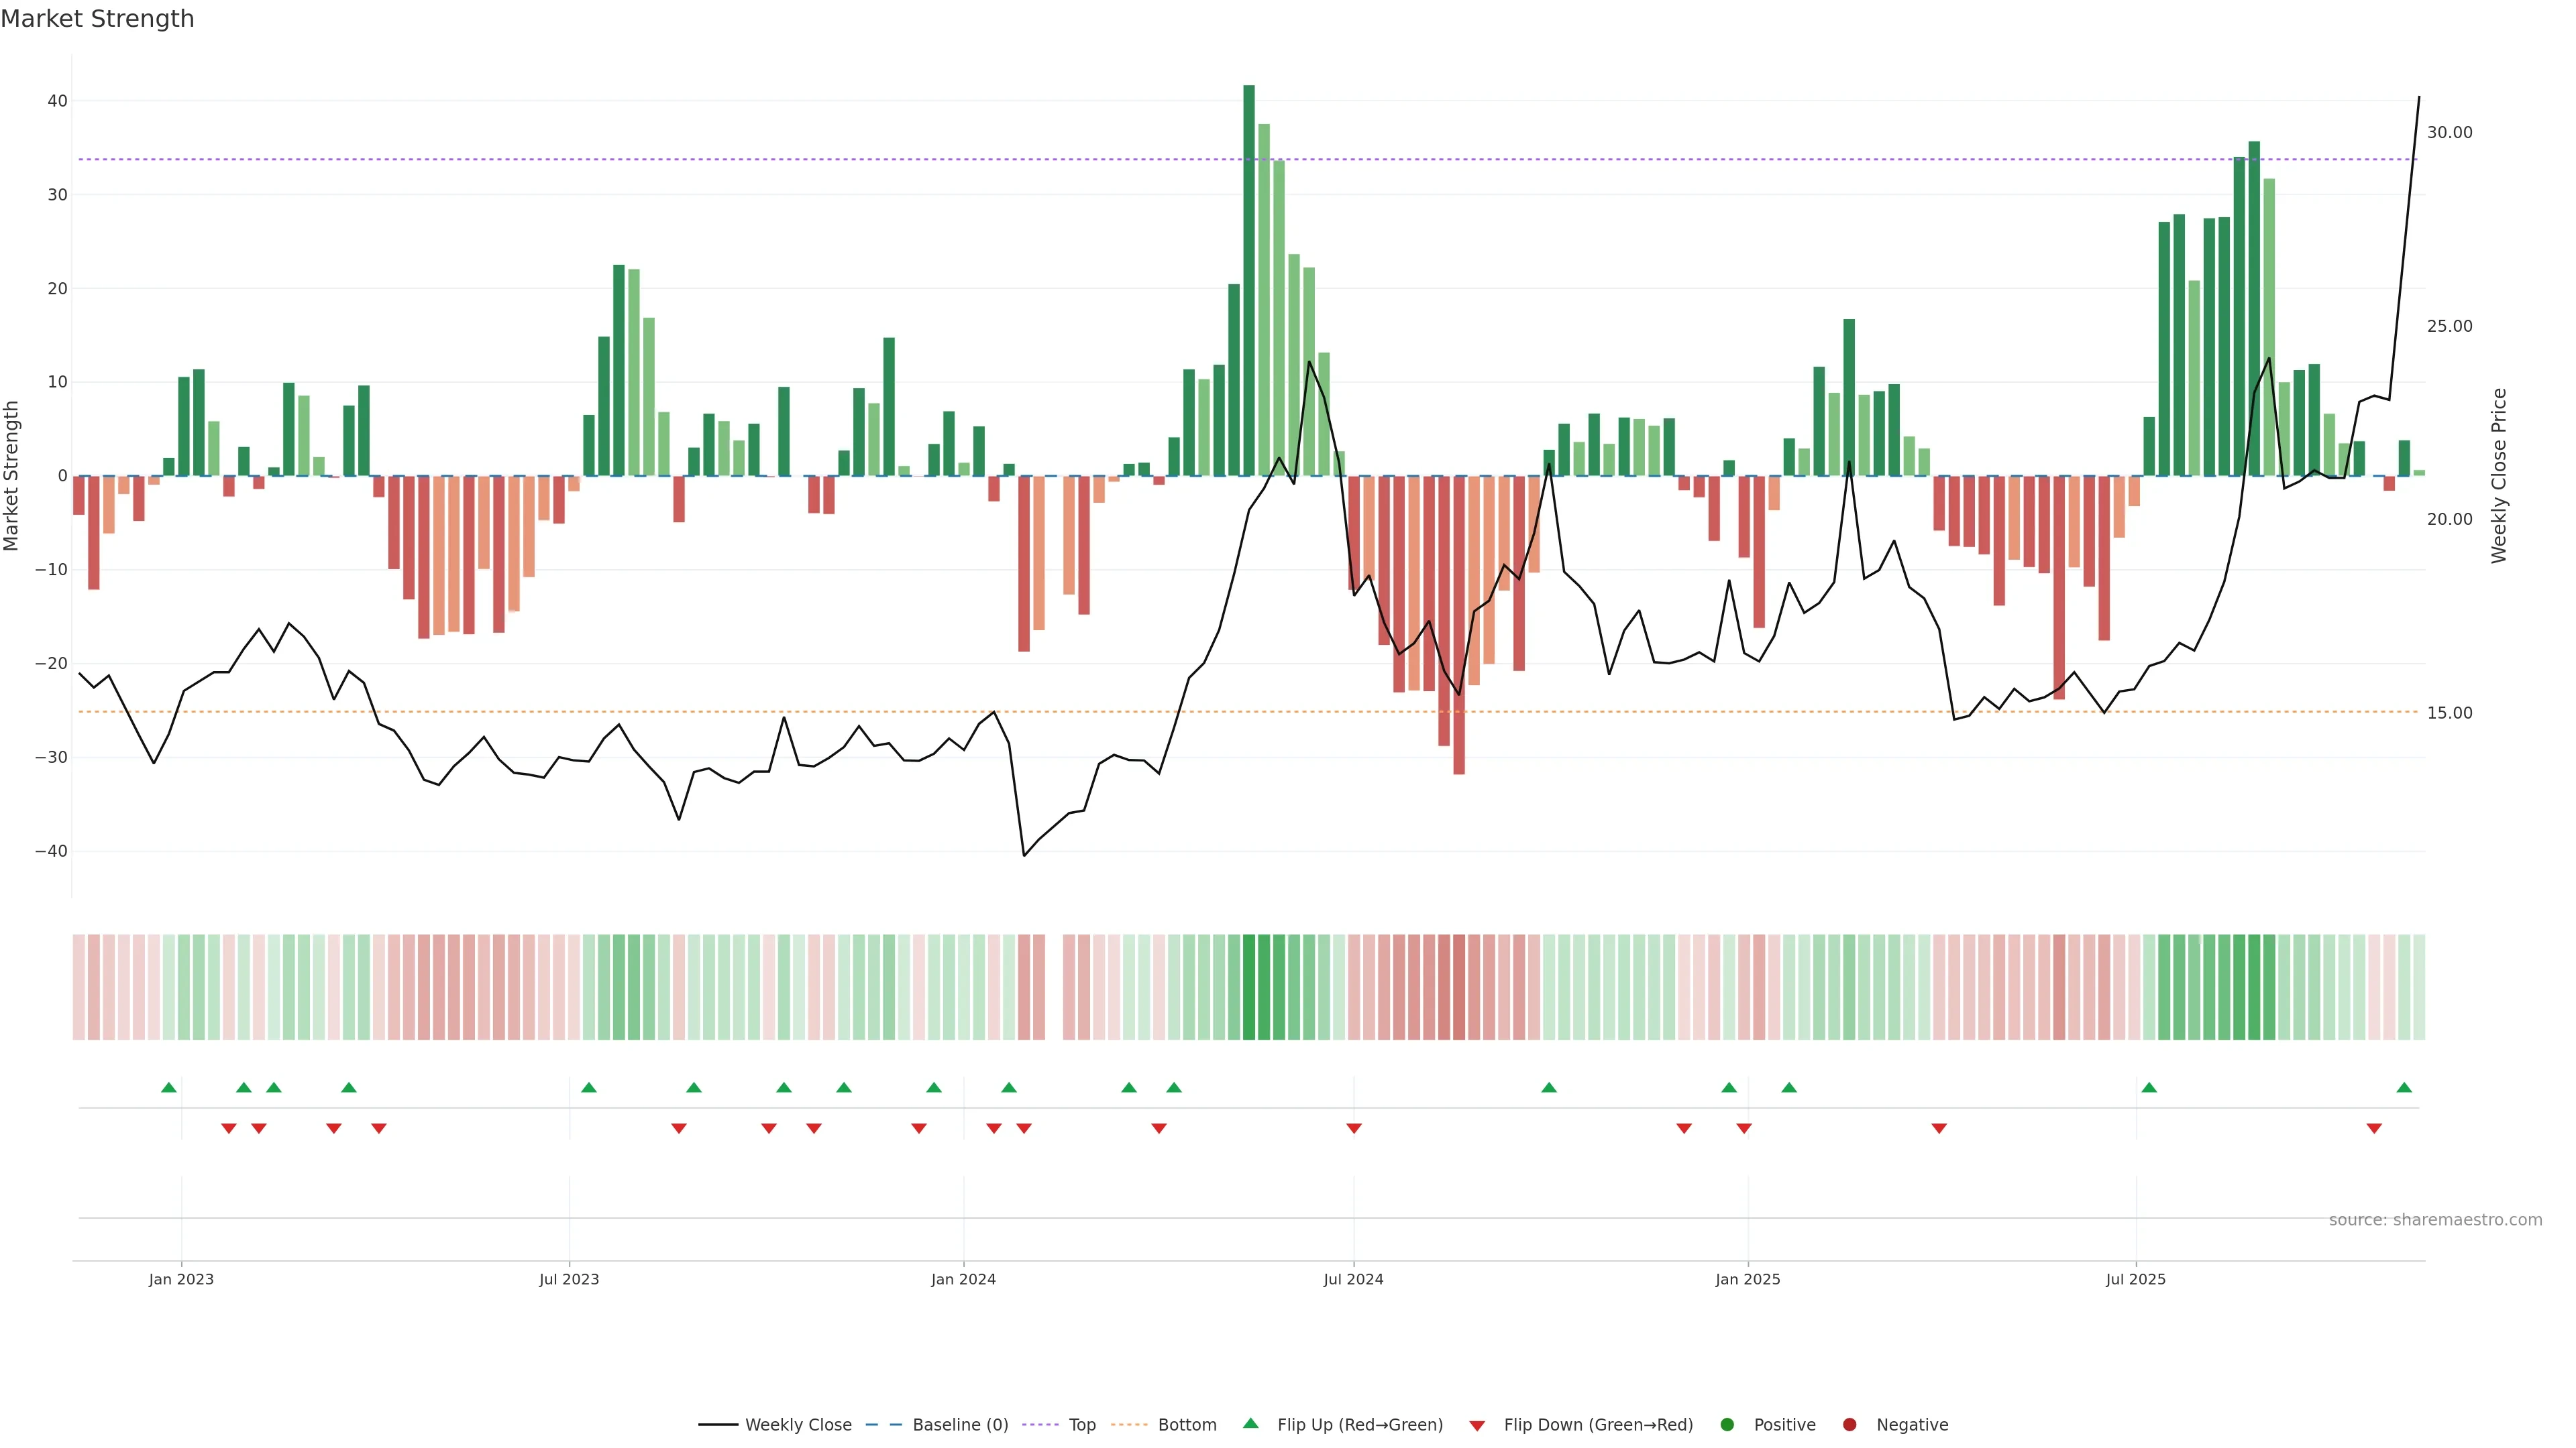Click the rightmost green flip-up triangle marker
The width and height of the screenshot is (2576, 1448).
(x=2404, y=1087)
